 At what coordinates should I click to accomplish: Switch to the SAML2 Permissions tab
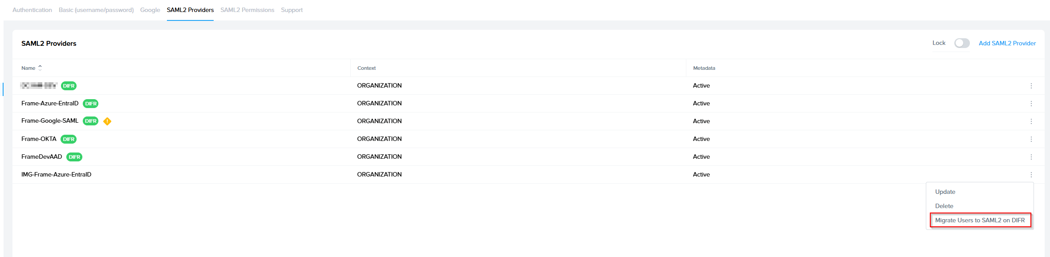[247, 10]
